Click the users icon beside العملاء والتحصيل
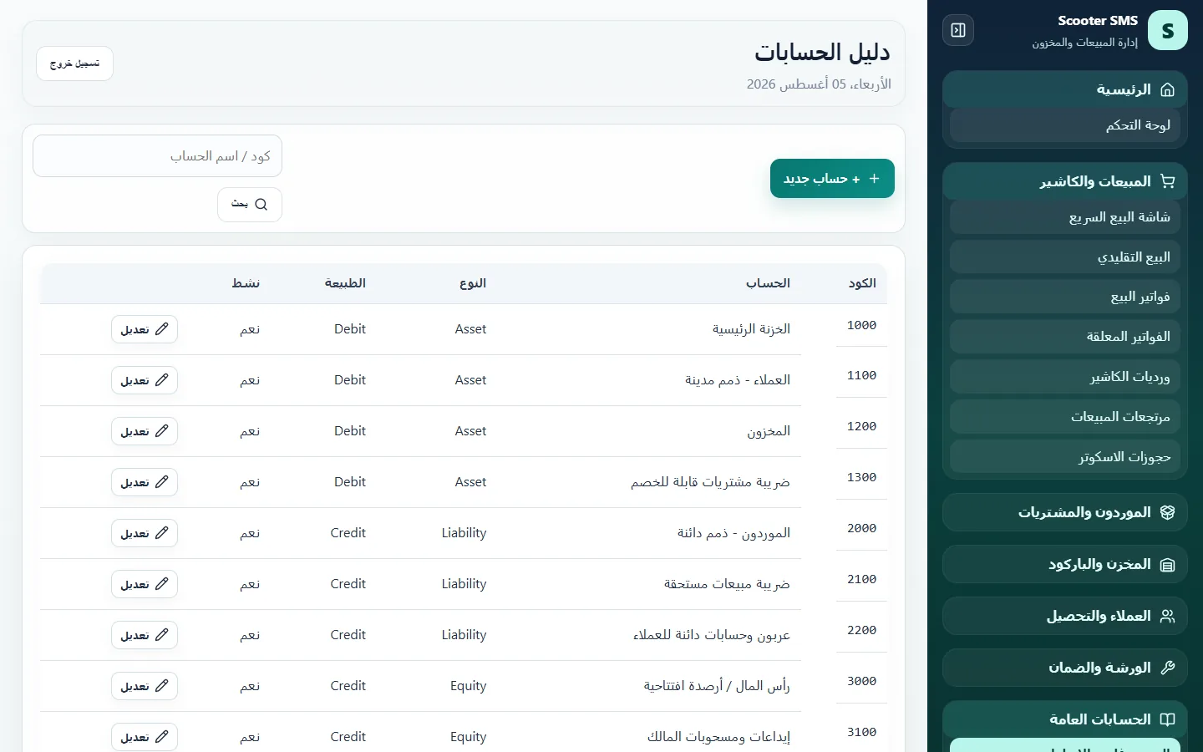1203x752 pixels. click(x=1168, y=616)
